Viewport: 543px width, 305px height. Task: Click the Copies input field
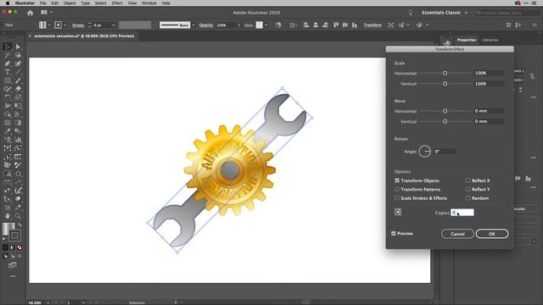(462, 213)
